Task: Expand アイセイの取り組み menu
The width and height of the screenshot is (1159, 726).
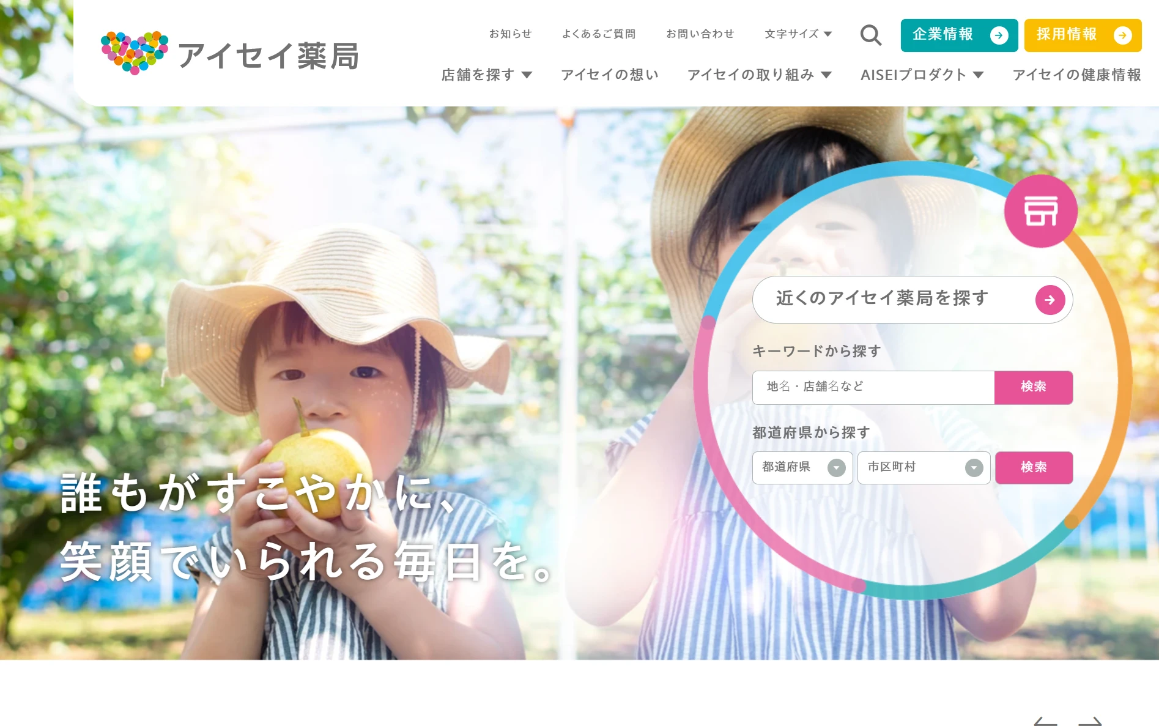Action: (760, 75)
